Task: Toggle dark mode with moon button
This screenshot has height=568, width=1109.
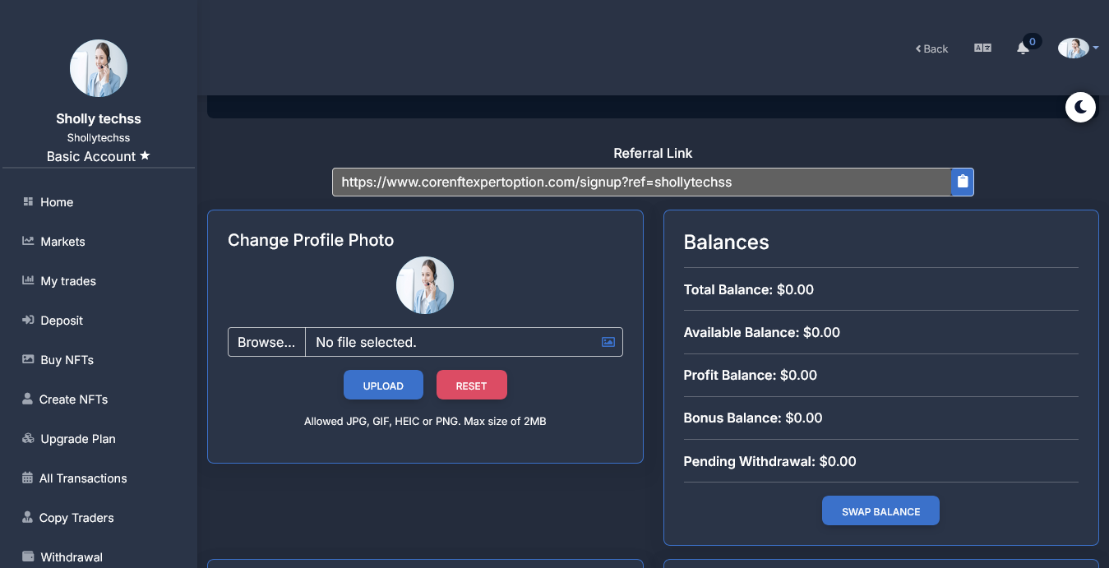Action: click(x=1080, y=107)
